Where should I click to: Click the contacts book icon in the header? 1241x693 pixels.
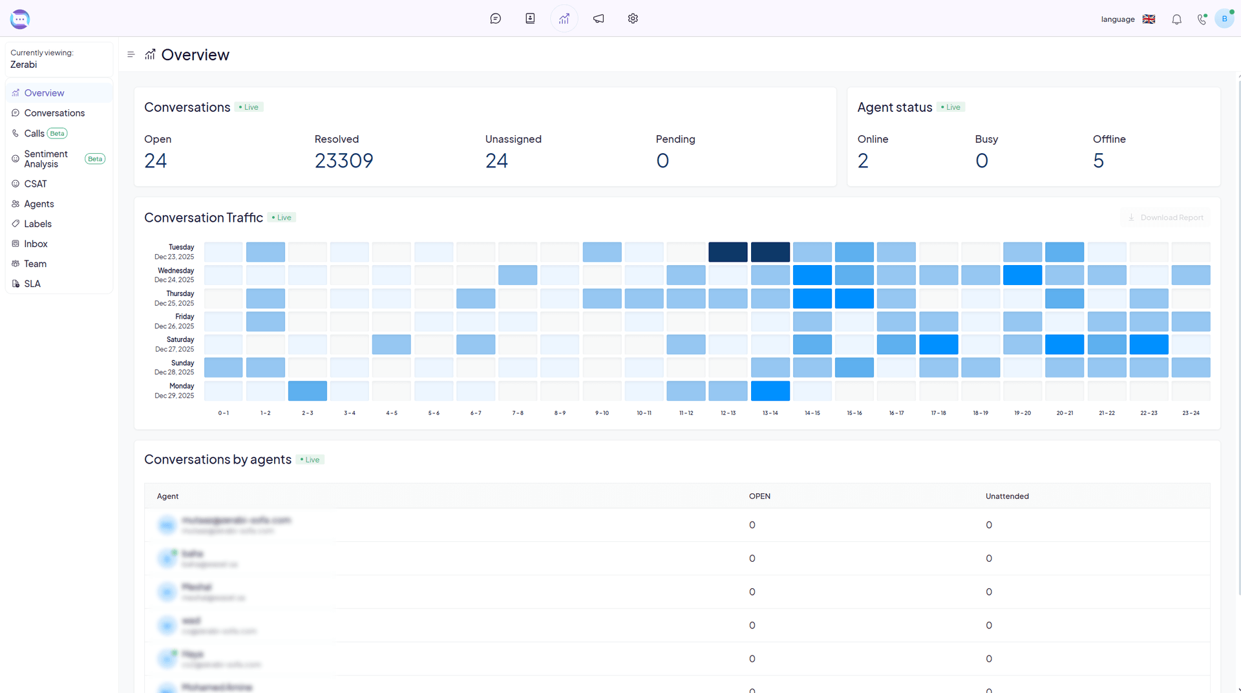(529, 19)
